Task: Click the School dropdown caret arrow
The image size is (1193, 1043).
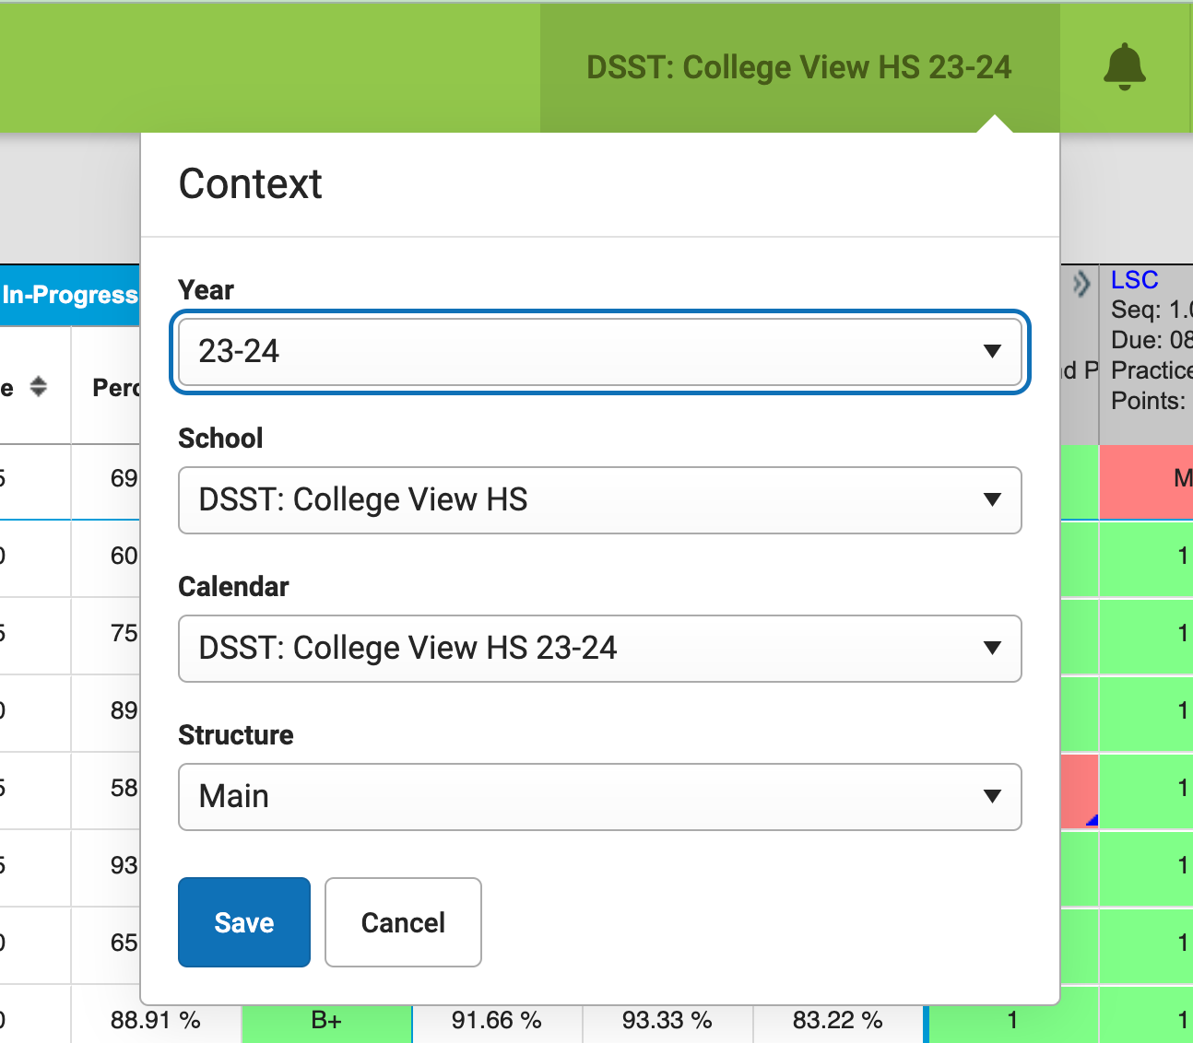Action: (x=992, y=500)
